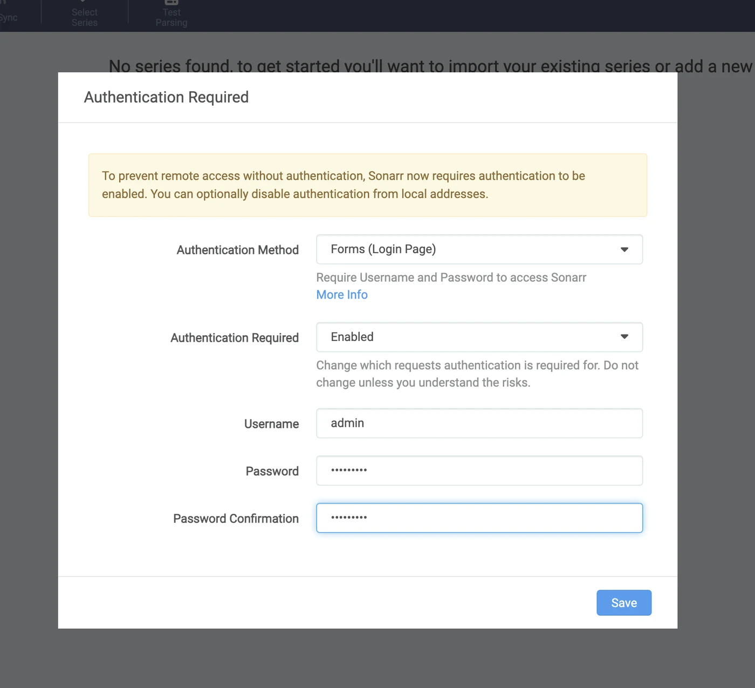Screen dimensions: 755x688
Task: Open the Authentication Required Enabled dropdown
Action: point(479,337)
